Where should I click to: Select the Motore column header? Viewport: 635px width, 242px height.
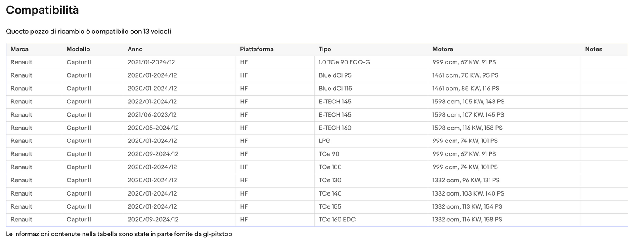tap(443, 49)
